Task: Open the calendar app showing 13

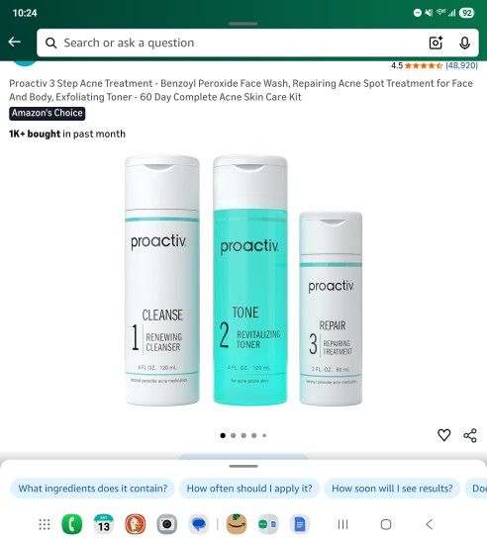Action: pos(103,524)
